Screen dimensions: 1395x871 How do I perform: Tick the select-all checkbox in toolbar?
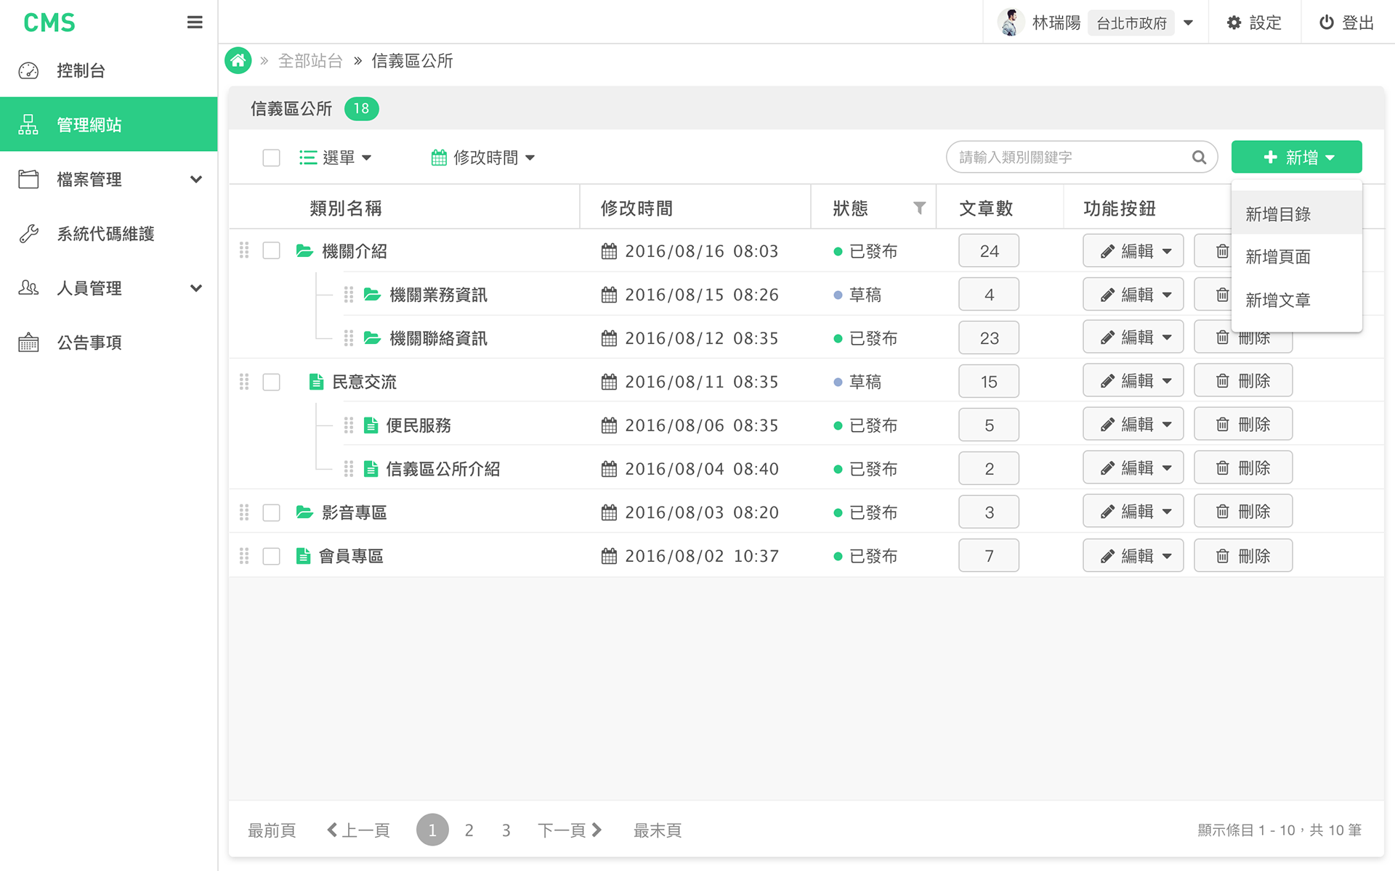(271, 158)
